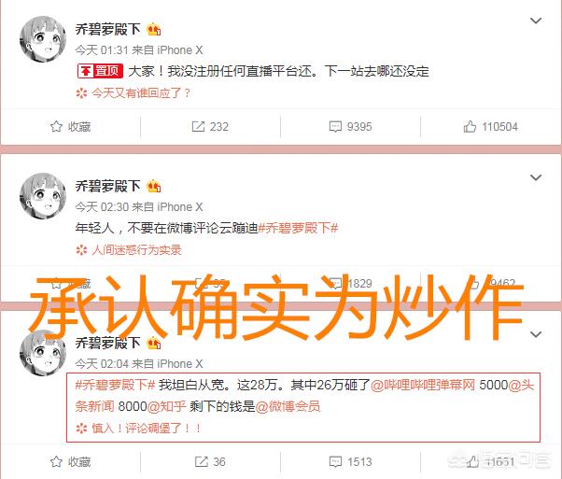Open comments icon showing 9395
The height and width of the screenshot is (479, 562).
pyautogui.click(x=335, y=127)
